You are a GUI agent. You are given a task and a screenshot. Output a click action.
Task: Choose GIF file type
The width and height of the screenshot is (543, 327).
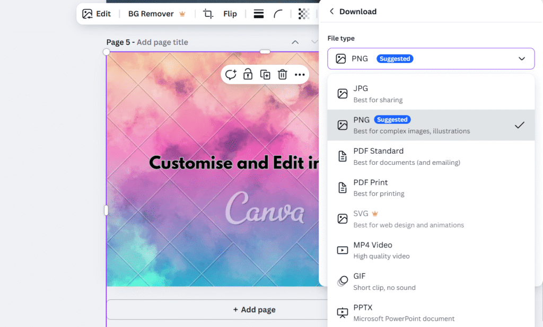[x=431, y=281]
